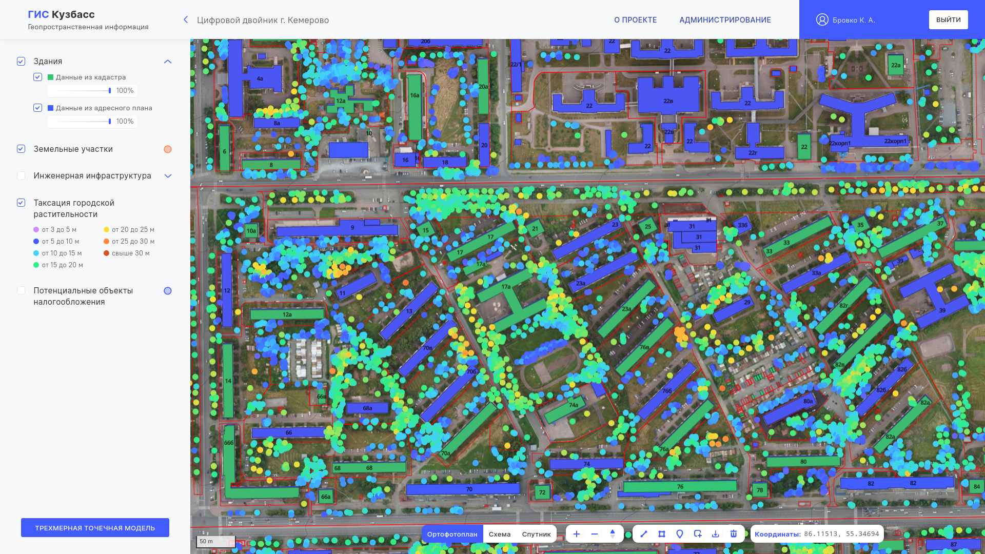
Task: Click the ВЫЙТИ logout button
Action: point(948,20)
